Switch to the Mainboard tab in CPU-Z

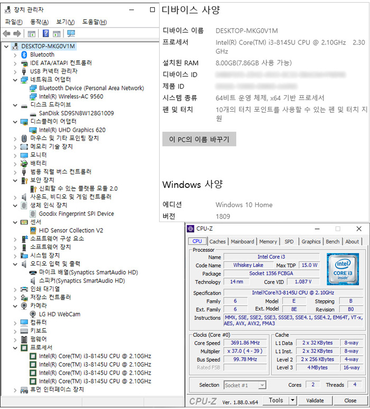pyautogui.click(x=242, y=241)
